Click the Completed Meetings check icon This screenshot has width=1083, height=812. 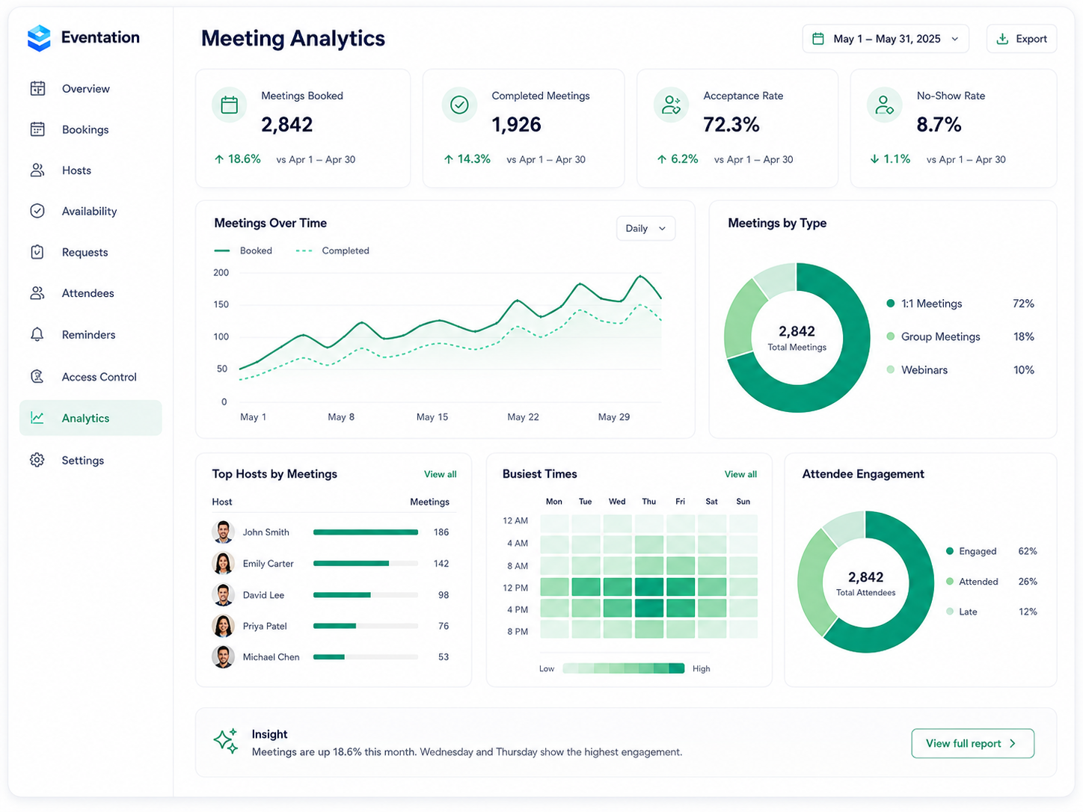pyautogui.click(x=459, y=105)
